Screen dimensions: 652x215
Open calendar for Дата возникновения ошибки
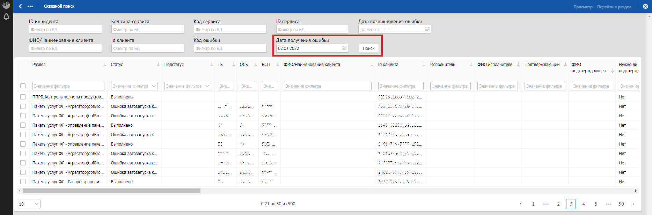[x=427, y=29]
